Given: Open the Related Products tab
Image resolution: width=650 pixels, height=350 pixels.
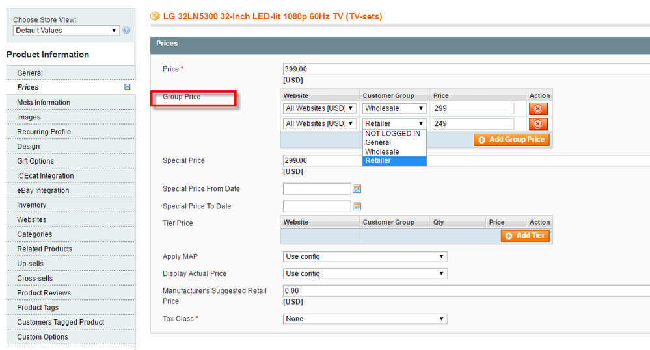Looking at the screenshot, I should (x=71, y=249).
